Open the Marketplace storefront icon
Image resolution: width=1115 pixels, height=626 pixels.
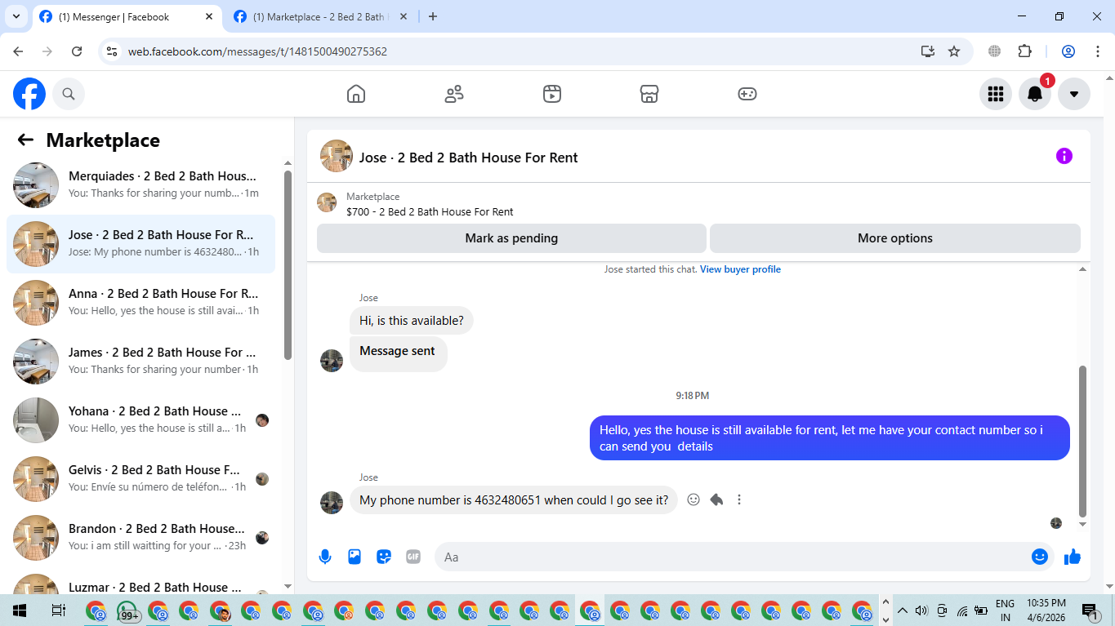pyautogui.click(x=649, y=94)
